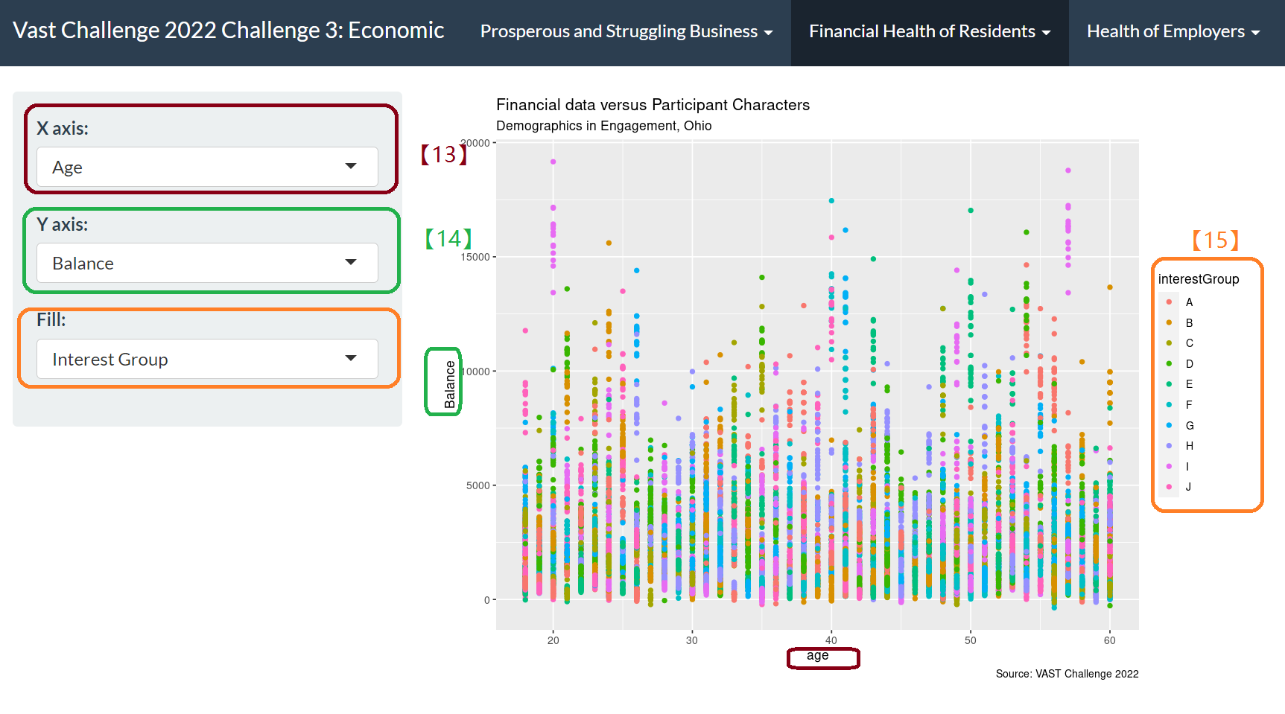Click the interestGroup legend title
This screenshot has width=1285, height=714.
click(x=1198, y=279)
